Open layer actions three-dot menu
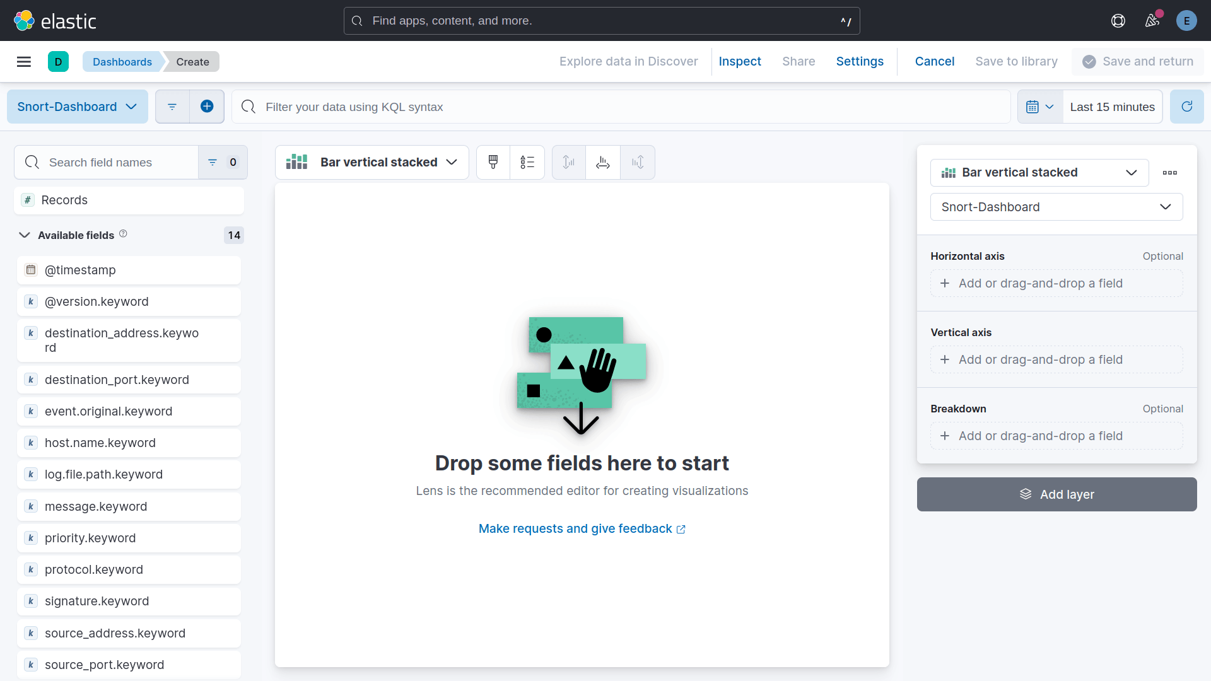The height and width of the screenshot is (681, 1211). tap(1169, 173)
